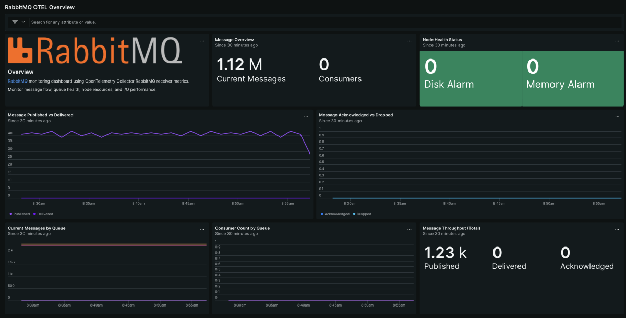This screenshot has height=318, width=626.
Task: Toggle the Acknowledged legend item
Action: click(x=336, y=214)
